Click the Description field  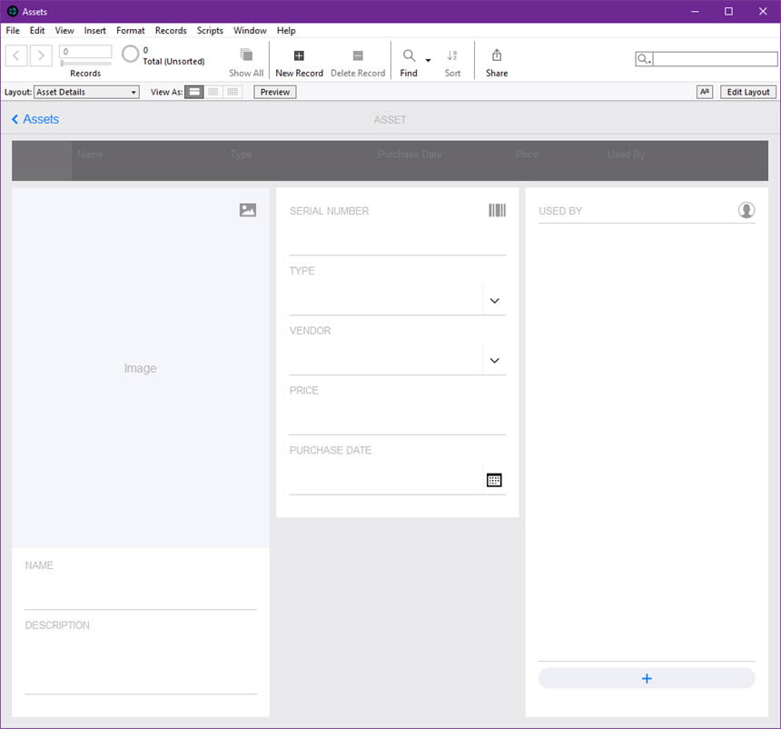[141, 665]
